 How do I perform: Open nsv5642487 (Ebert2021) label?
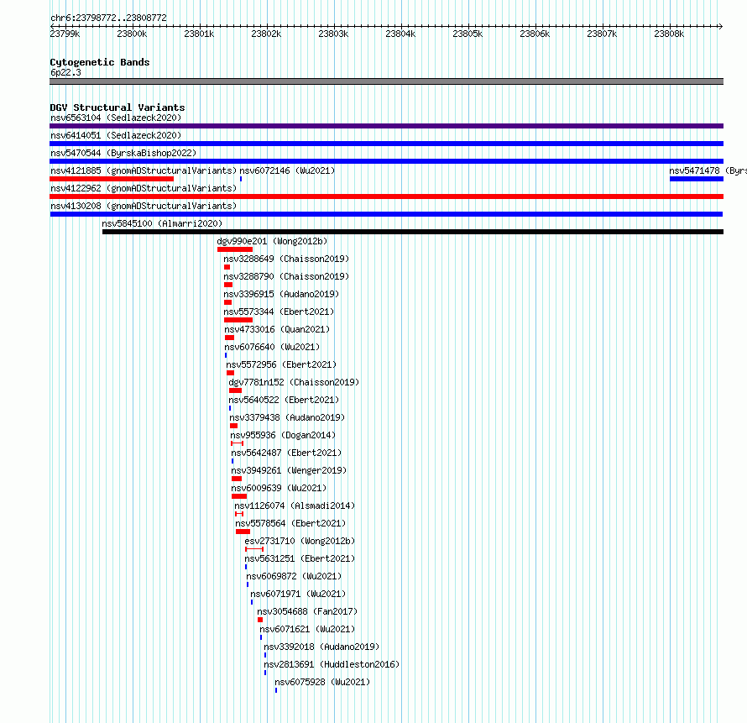click(286, 453)
